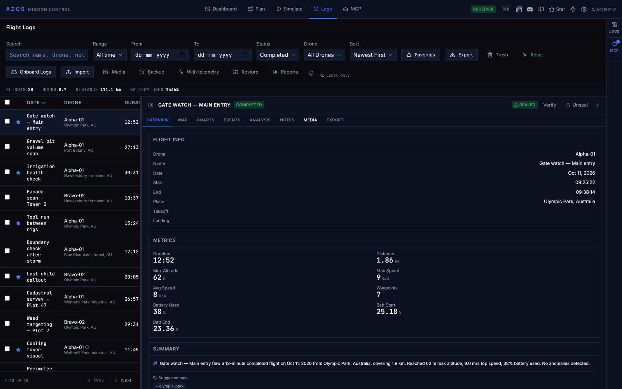Close the Gate watch detail panel
Screen dimensions: 622x389
(598, 105)
